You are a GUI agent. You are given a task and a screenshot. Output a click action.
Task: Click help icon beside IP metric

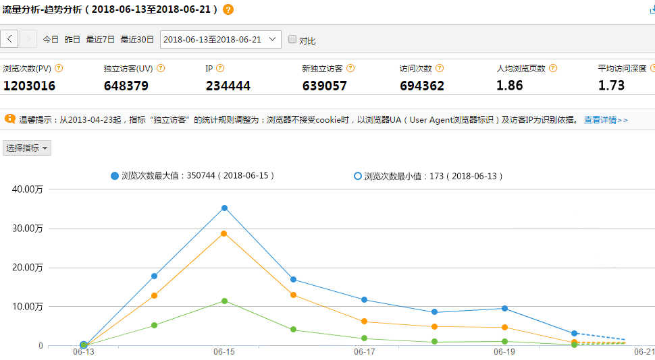(219, 68)
